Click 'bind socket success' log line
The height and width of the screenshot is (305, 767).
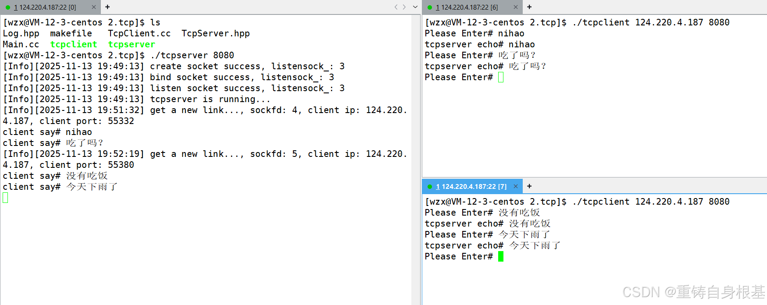(x=168, y=77)
